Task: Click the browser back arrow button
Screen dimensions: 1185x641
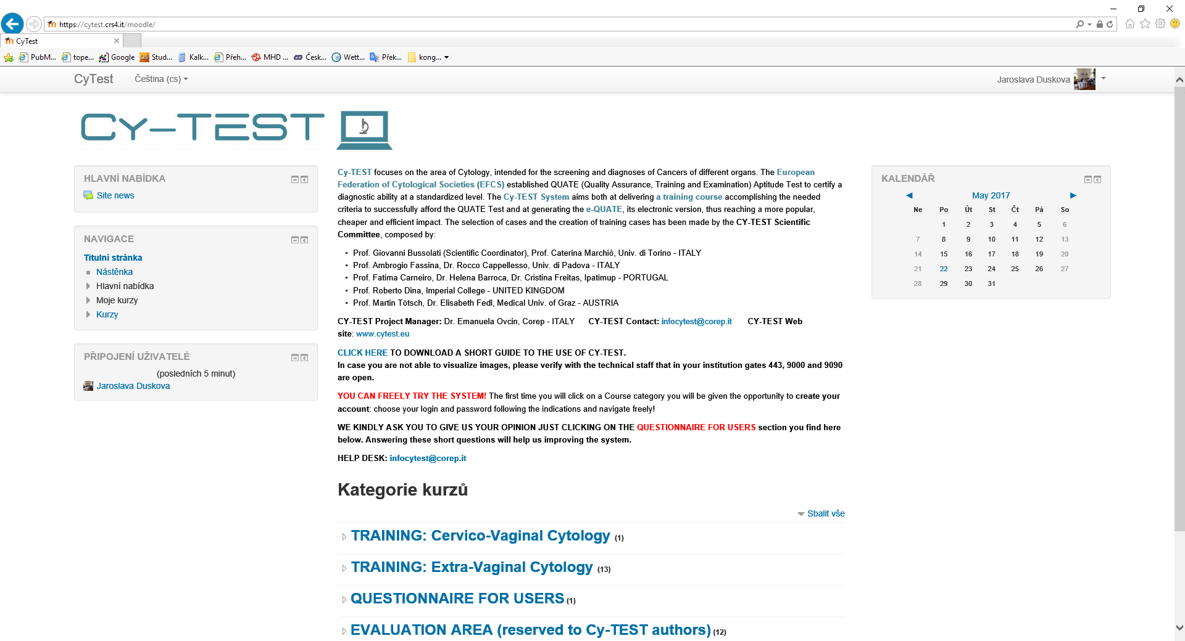Action: click(x=12, y=24)
